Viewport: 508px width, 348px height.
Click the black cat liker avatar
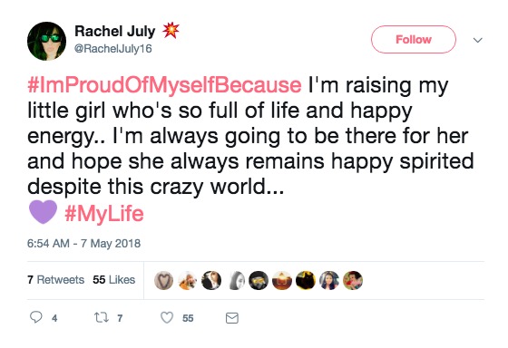[x=306, y=280]
